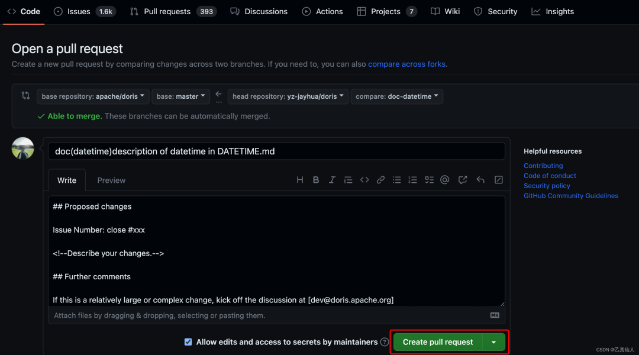Open the Pull requests tab
Image resolution: width=639 pixels, height=355 pixels.
173,11
